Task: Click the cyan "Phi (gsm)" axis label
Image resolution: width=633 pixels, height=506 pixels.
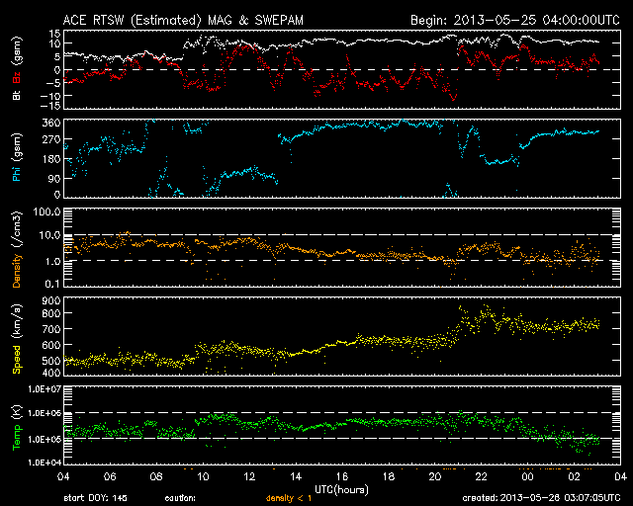Action: point(17,157)
